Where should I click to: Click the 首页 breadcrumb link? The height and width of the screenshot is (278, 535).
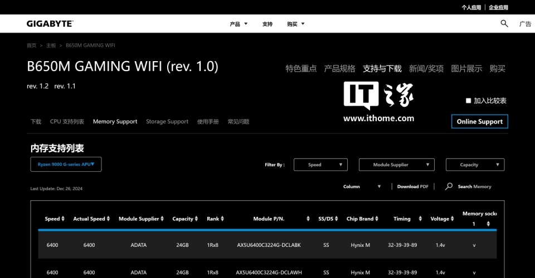[31, 45]
